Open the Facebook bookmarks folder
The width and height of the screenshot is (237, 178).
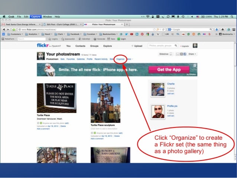pos(74,34)
